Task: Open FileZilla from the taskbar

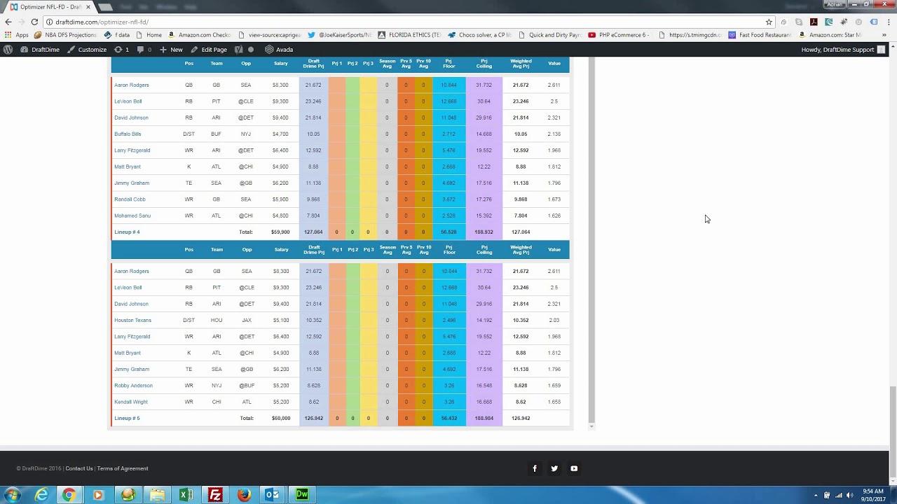Action: point(215,495)
